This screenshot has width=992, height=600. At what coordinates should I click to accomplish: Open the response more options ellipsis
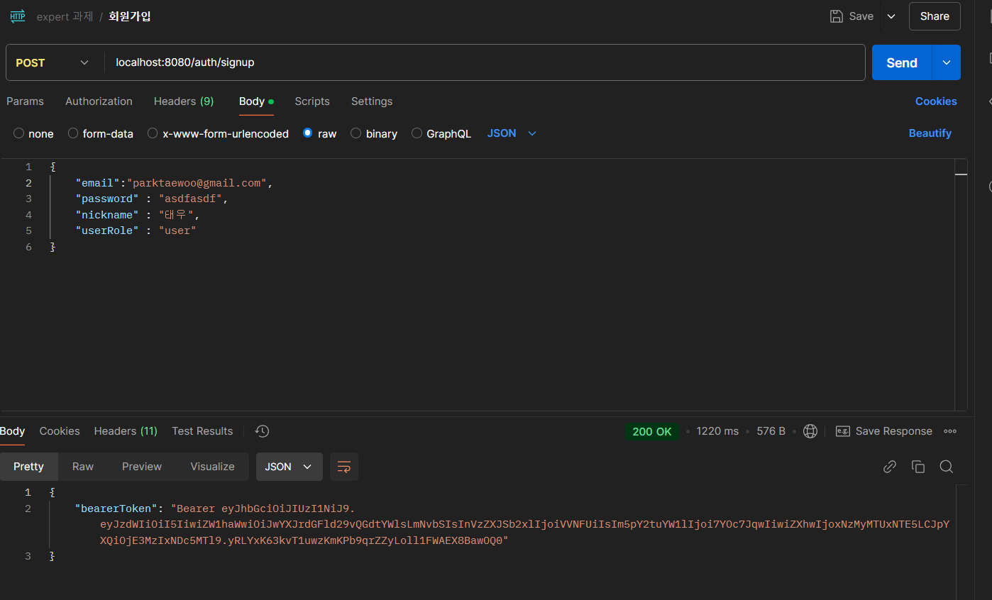pos(950,431)
